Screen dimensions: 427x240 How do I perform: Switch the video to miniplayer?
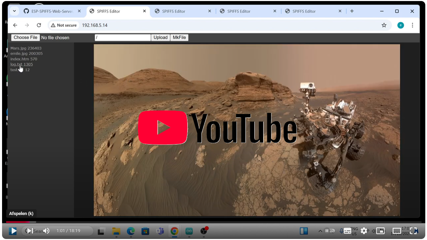coord(380,231)
